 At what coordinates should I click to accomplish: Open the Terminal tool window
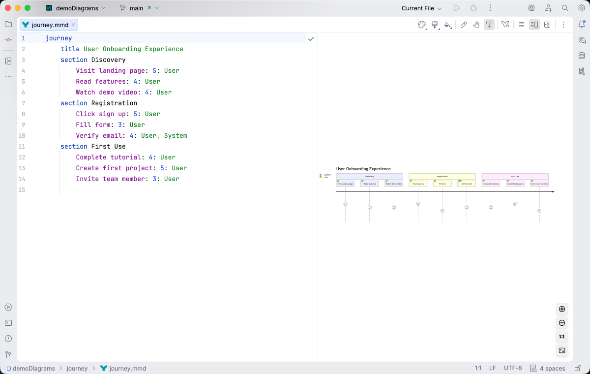click(x=8, y=323)
